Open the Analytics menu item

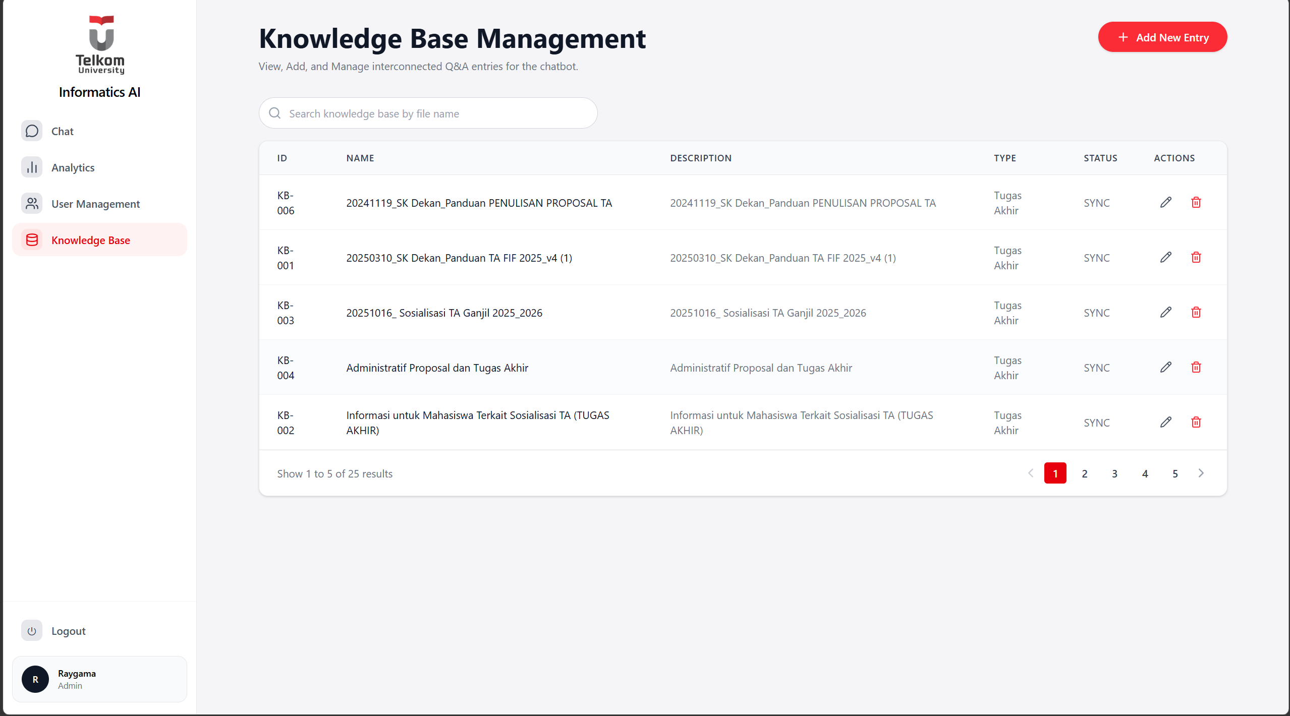click(x=99, y=167)
